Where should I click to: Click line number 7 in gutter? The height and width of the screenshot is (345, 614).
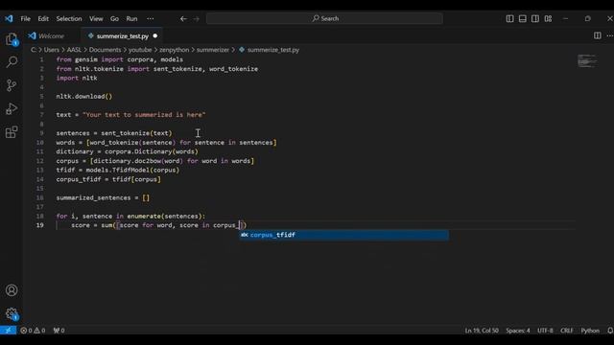click(x=42, y=115)
